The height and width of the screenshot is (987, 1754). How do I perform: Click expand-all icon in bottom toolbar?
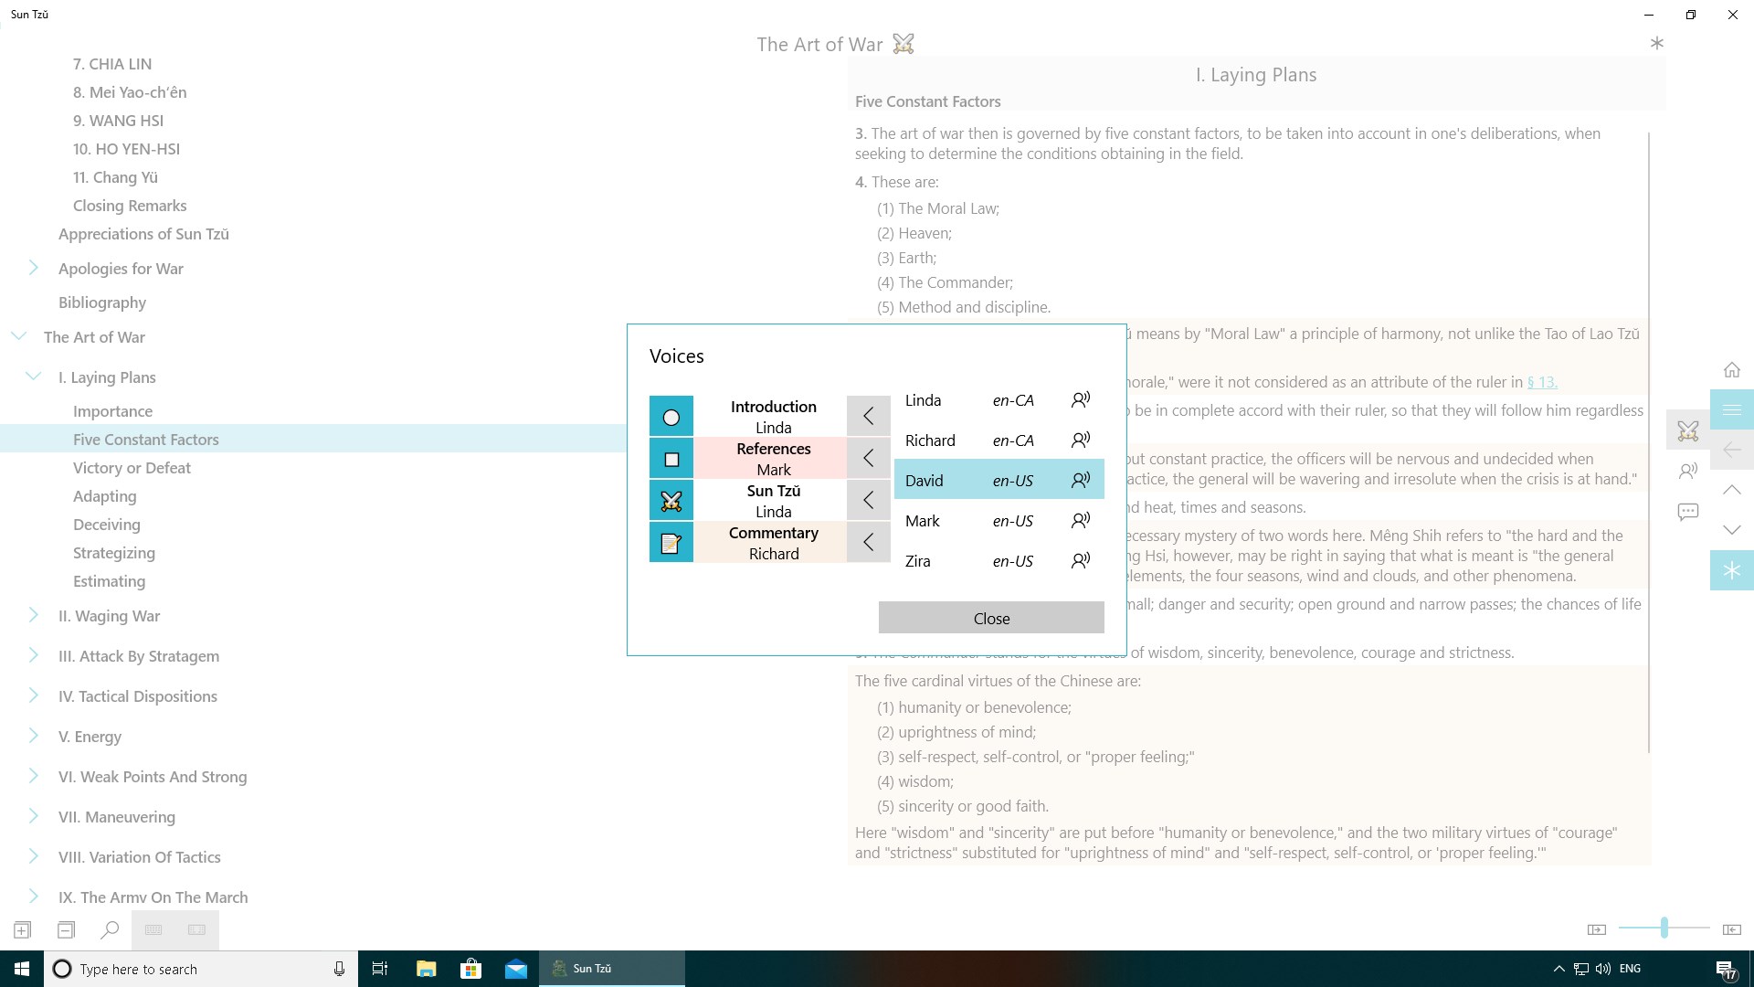23,929
